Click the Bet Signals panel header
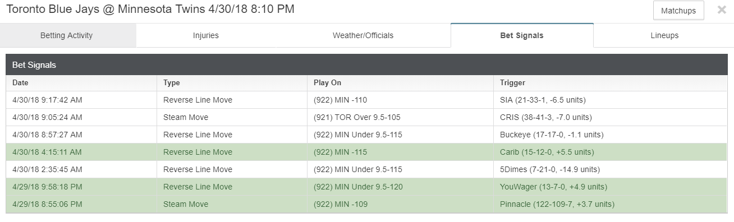 pos(366,64)
